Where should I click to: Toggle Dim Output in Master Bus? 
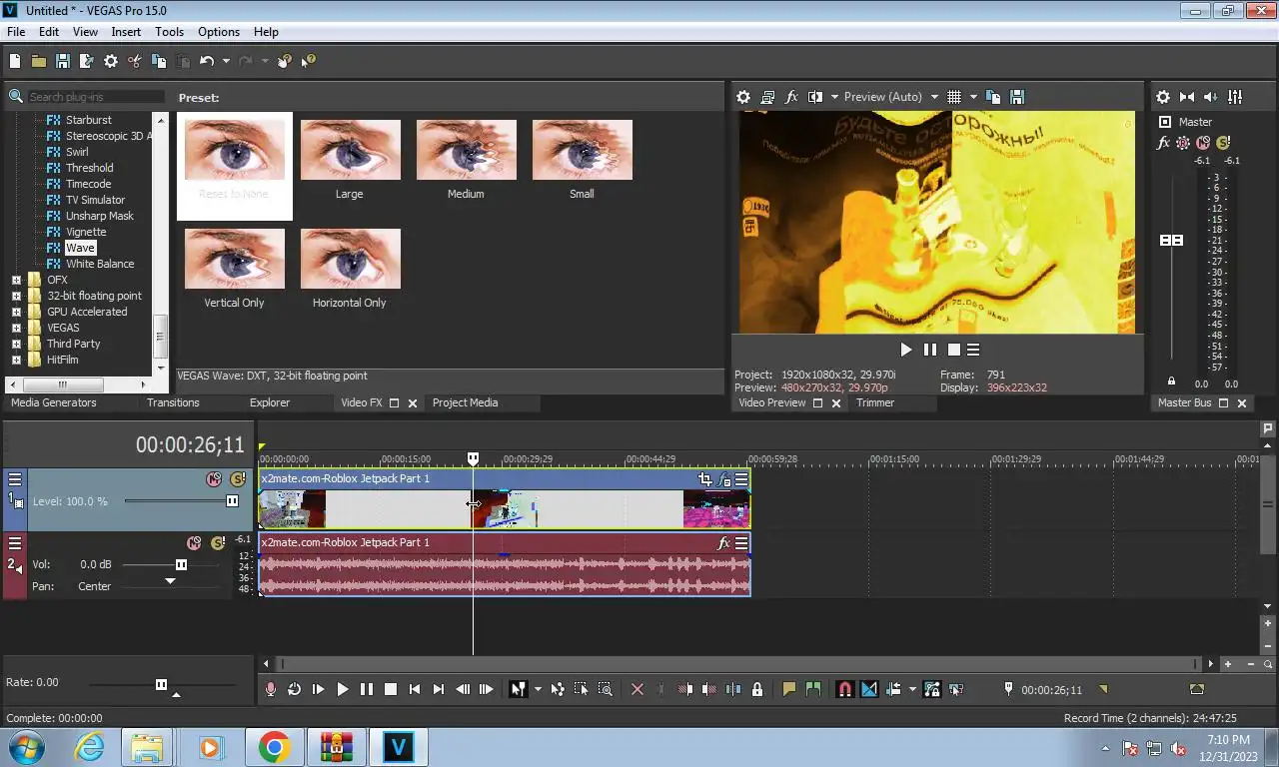click(1211, 97)
